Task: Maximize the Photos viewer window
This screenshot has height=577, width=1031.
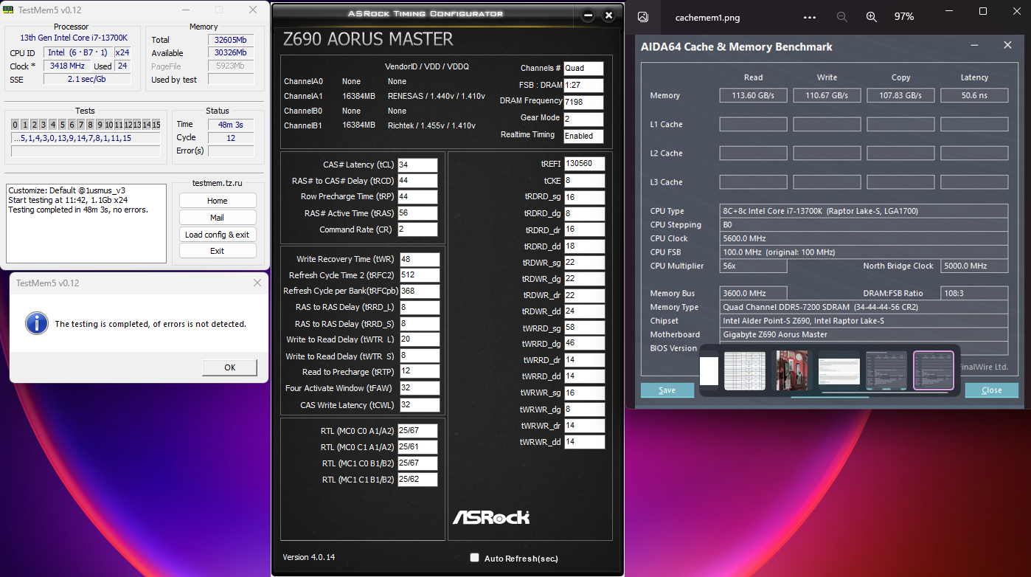Action: [x=983, y=11]
